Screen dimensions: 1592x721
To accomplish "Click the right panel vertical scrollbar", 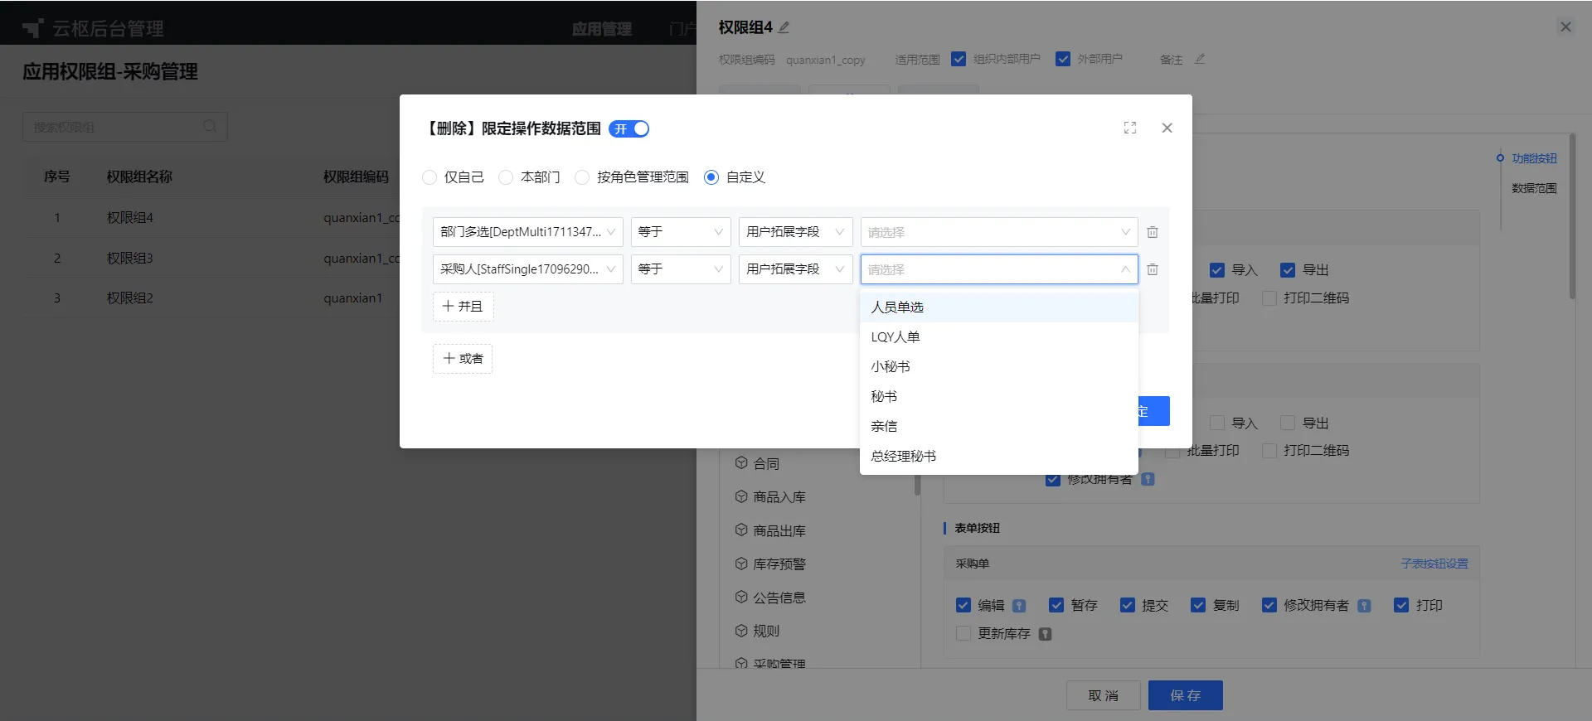I will pos(1572,215).
